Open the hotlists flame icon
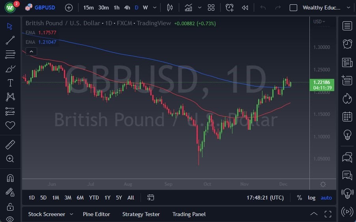The image size is (356, 222). (x=347, y=99)
